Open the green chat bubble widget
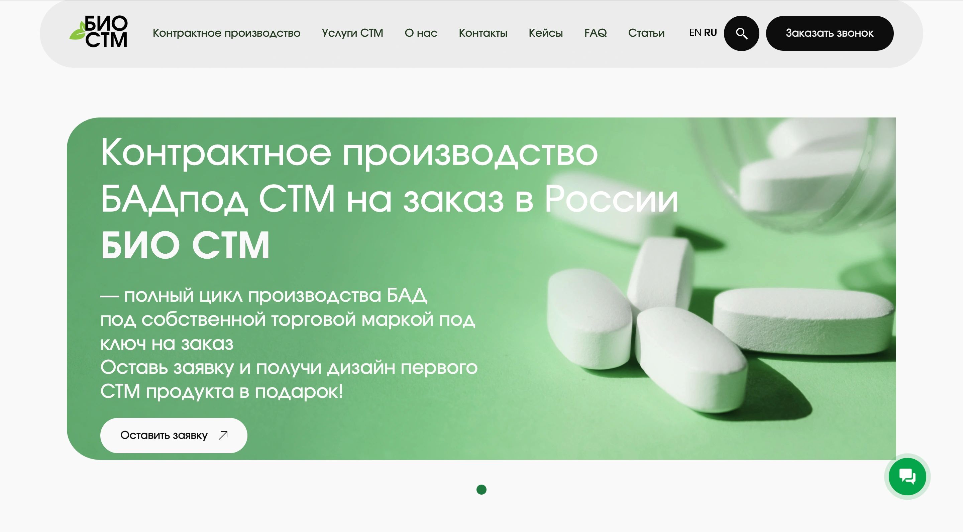 tap(907, 476)
